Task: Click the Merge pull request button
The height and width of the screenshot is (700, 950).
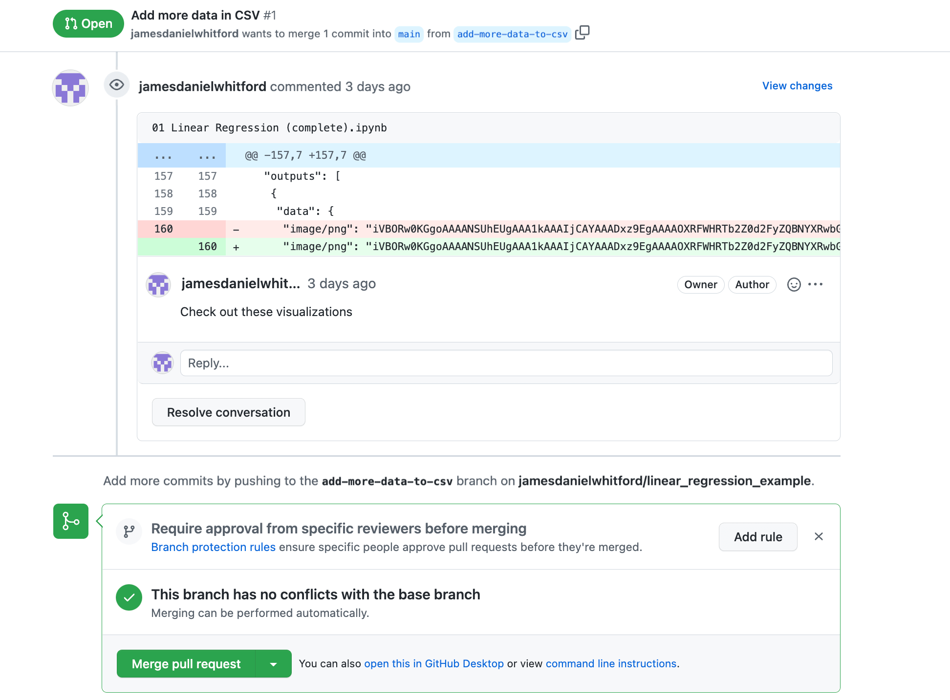Action: coord(186,664)
